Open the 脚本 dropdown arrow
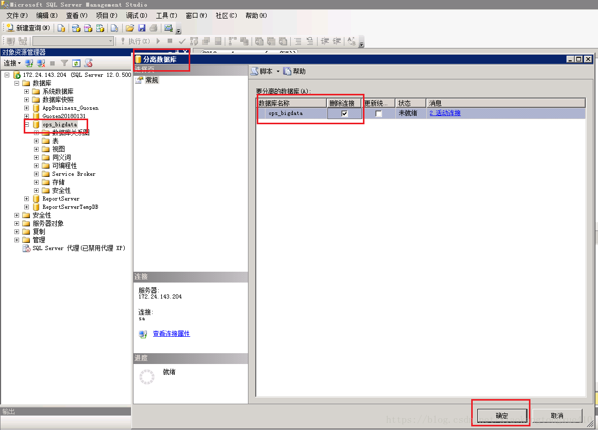This screenshot has width=598, height=430. tap(278, 71)
